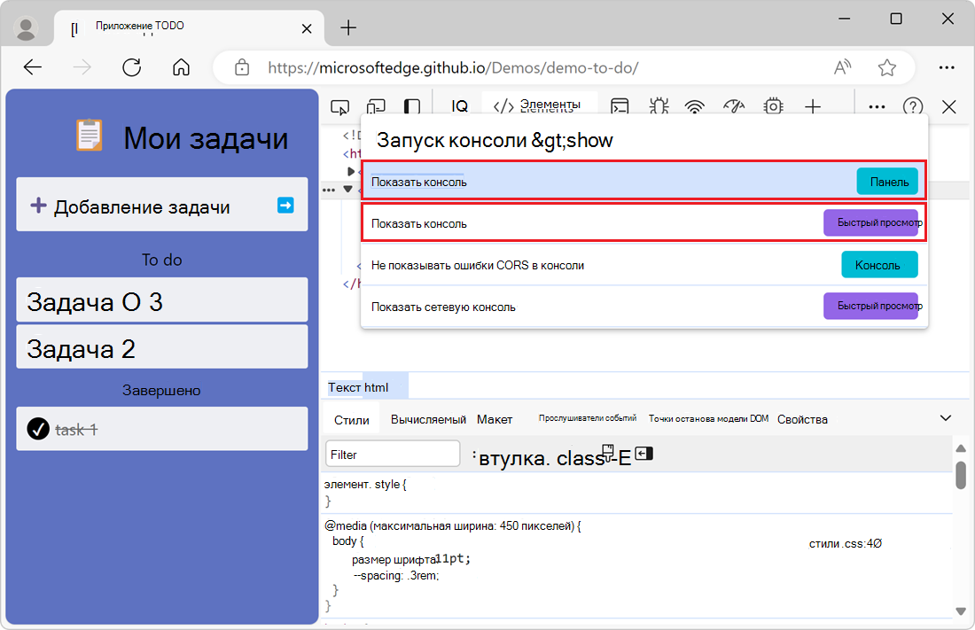Open the More DevTools options menu
The height and width of the screenshot is (630, 975).
[876, 106]
